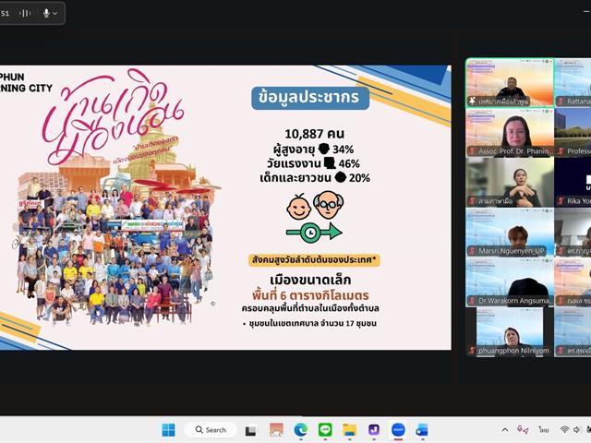
Task: Open File Explorer from the taskbar
Action: pos(349,430)
